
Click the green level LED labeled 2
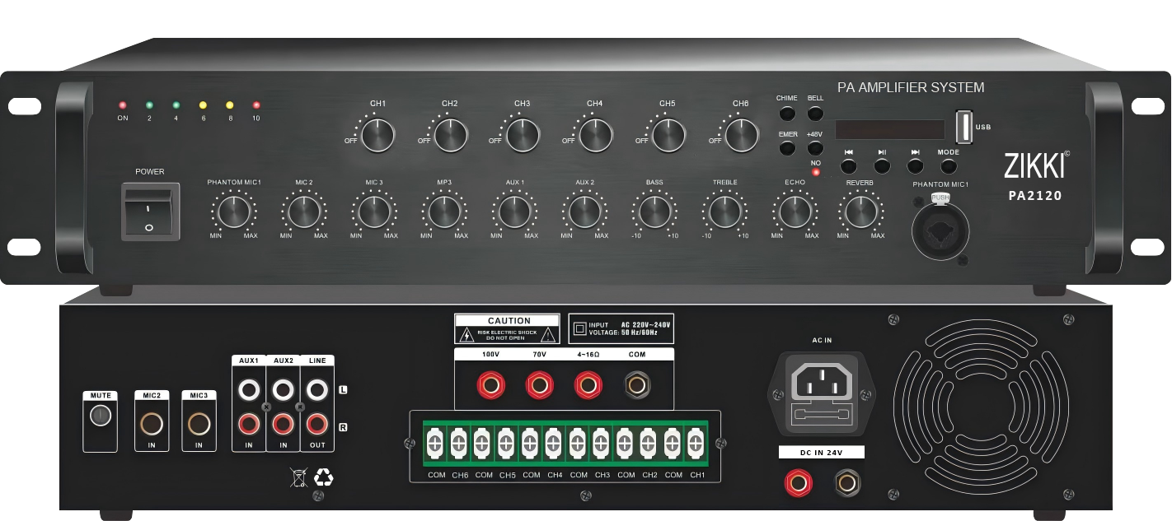pos(149,105)
